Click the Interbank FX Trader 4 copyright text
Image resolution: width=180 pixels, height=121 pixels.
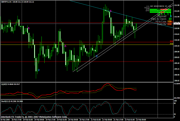pyautogui.click(x=34, y=117)
